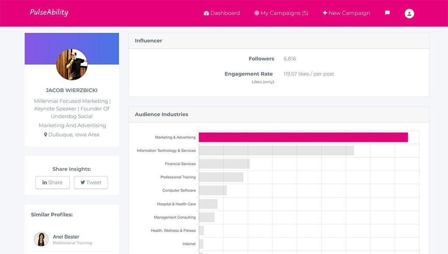Click the Likes (only) sublabel

pyautogui.click(x=263, y=82)
